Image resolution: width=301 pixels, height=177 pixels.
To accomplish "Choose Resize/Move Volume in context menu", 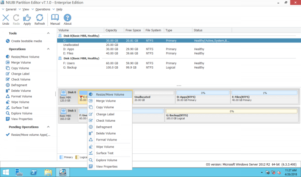I will (x=110, y=94).
